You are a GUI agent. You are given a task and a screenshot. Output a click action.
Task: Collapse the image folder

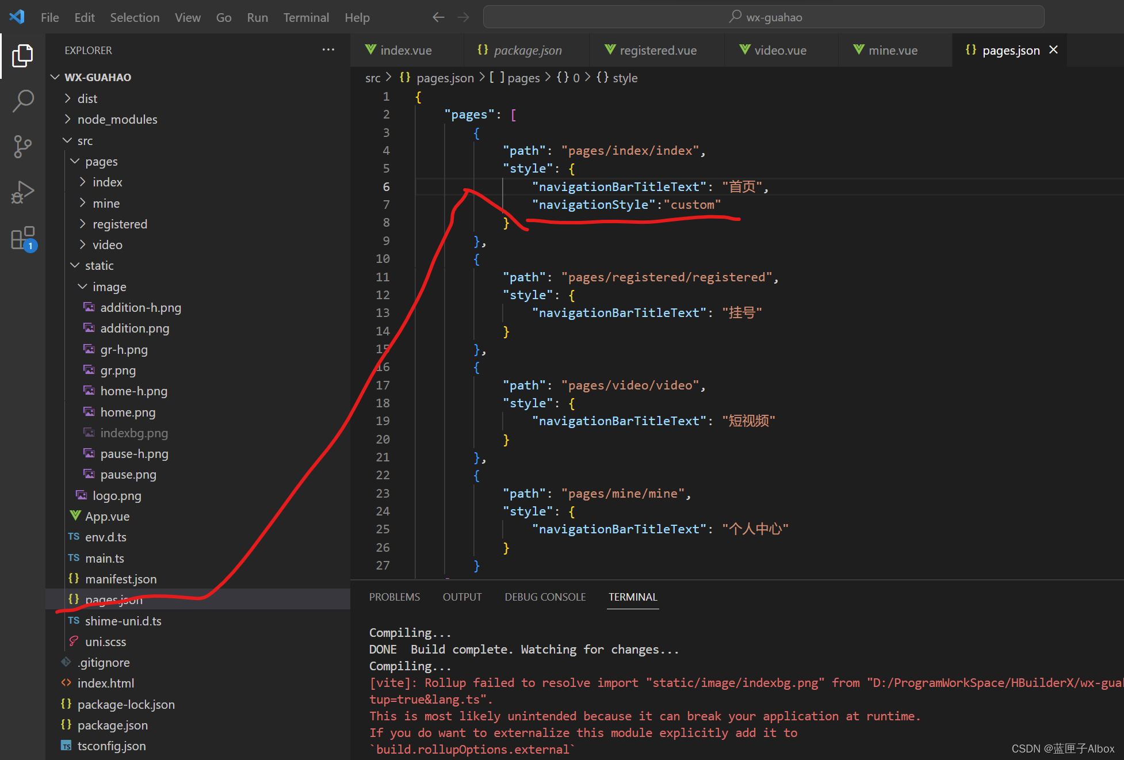(x=109, y=287)
